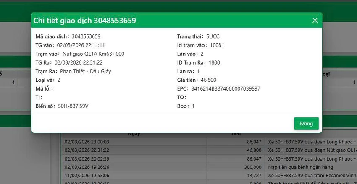The width and height of the screenshot is (357, 184).
Task: Close the transaction detail dialog with X
Action: (315, 21)
